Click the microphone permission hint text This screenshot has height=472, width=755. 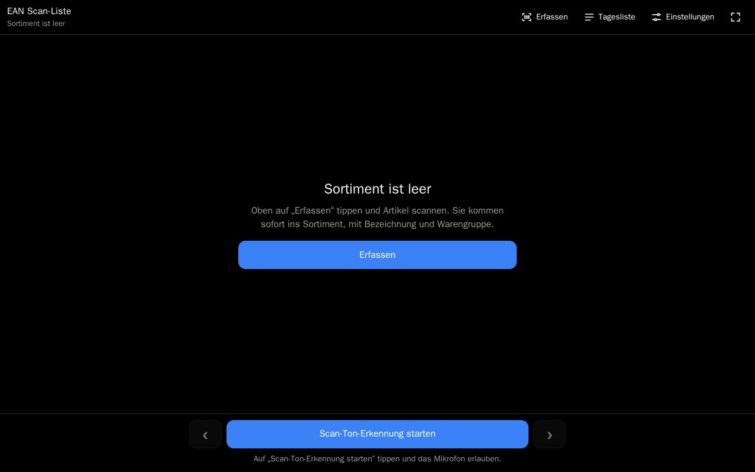pos(377,459)
